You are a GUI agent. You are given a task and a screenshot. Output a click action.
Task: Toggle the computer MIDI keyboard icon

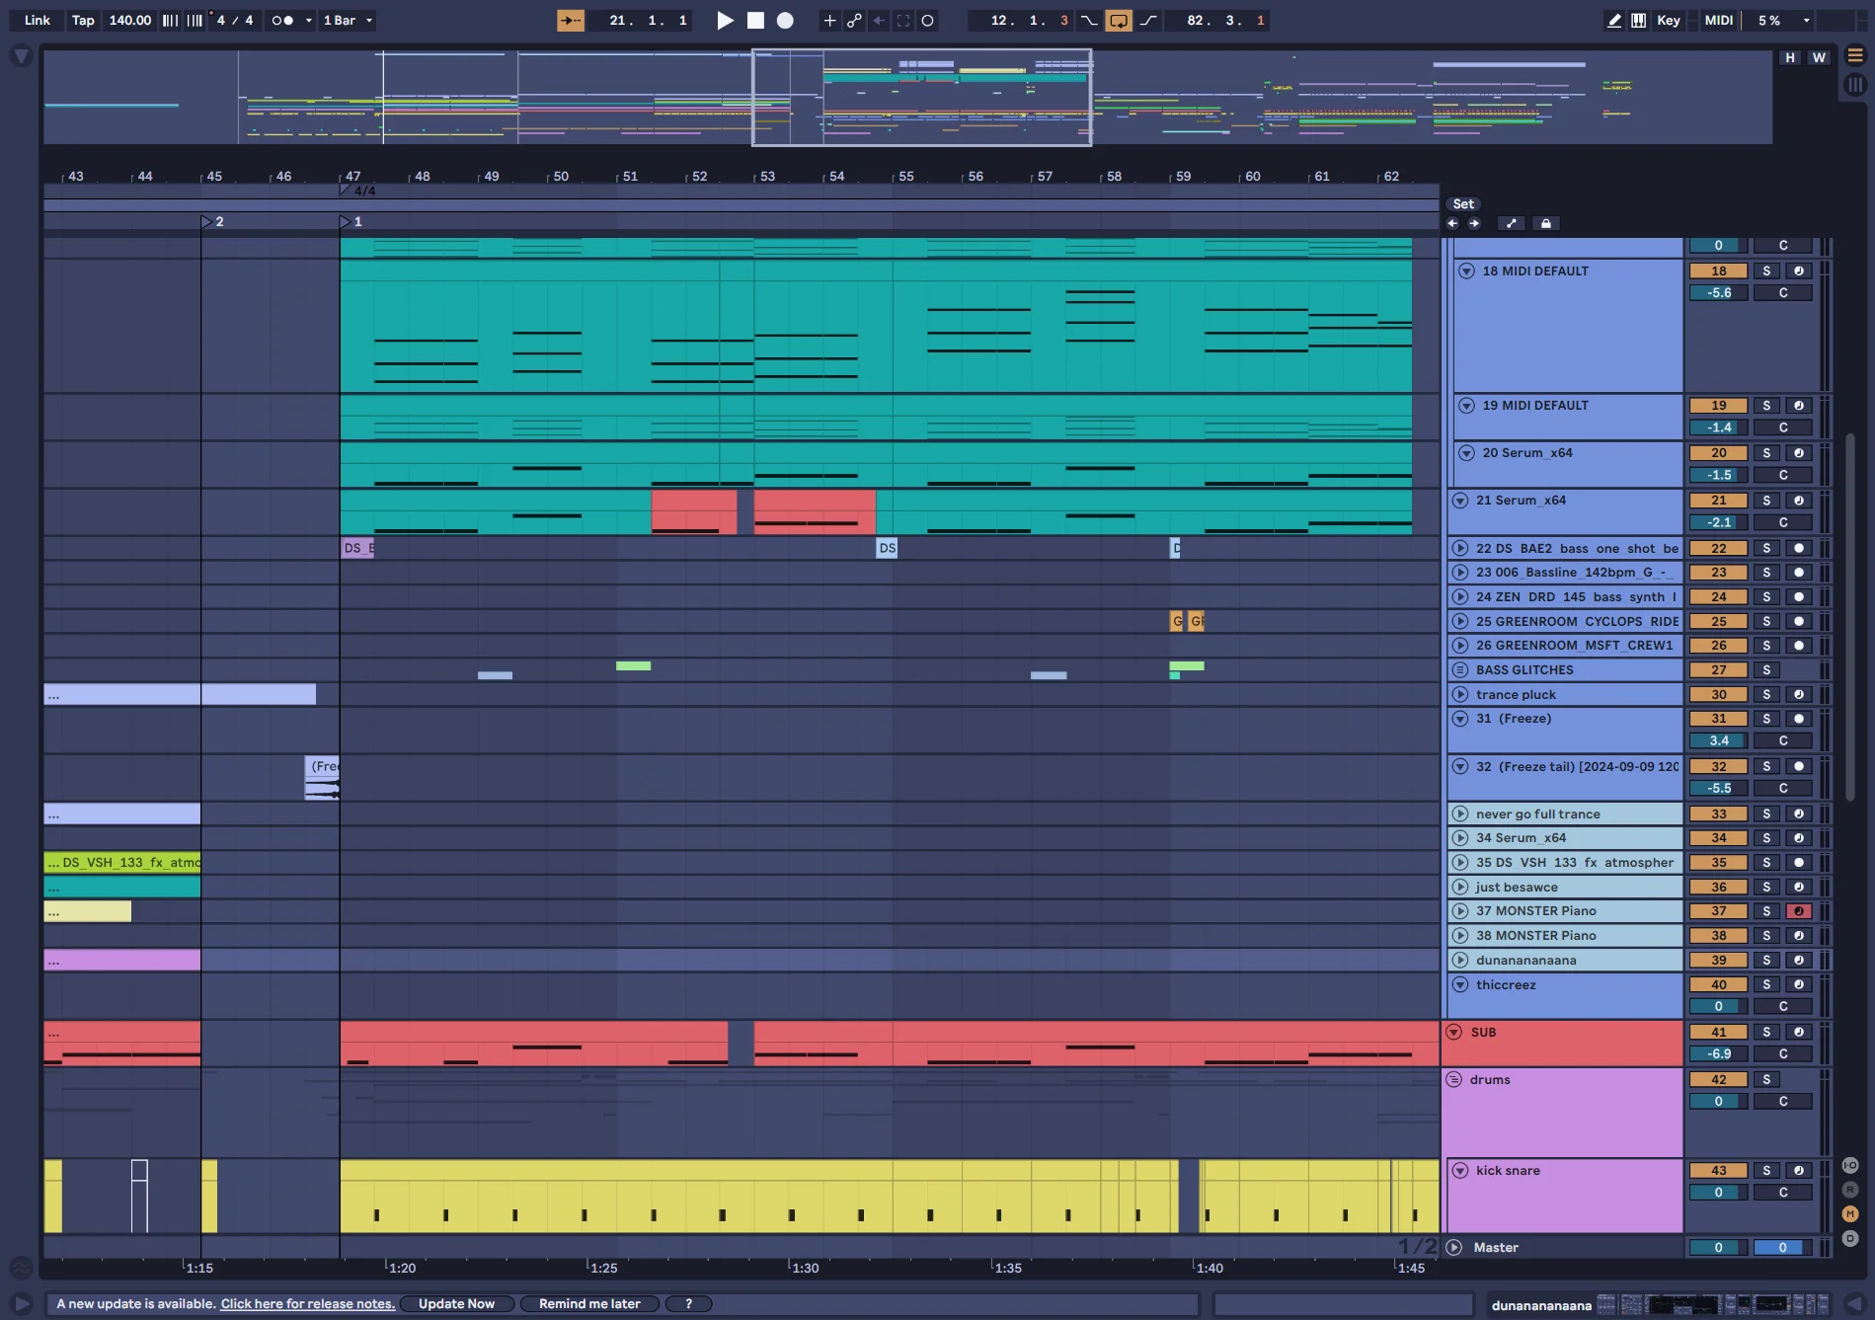[1639, 20]
